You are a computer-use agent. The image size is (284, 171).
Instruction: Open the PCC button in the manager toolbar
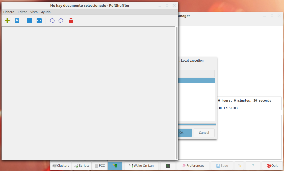pos(100,165)
